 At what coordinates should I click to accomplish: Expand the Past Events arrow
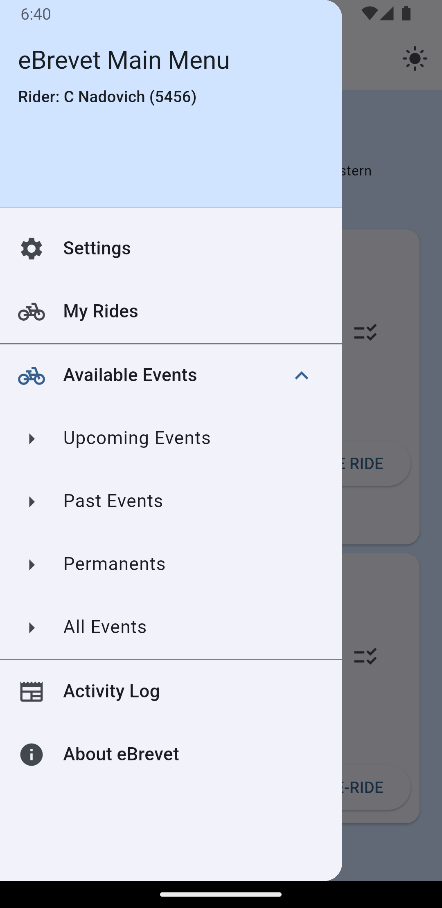(32, 501)
